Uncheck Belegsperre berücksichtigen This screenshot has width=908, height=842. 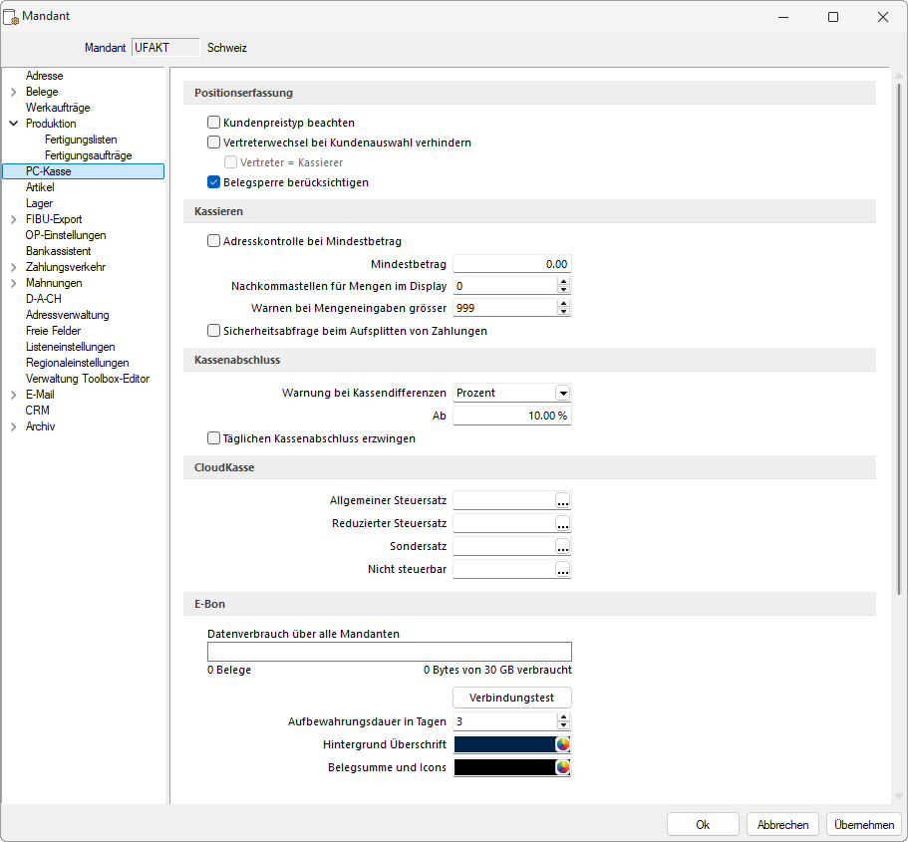[x=213, y=181]
